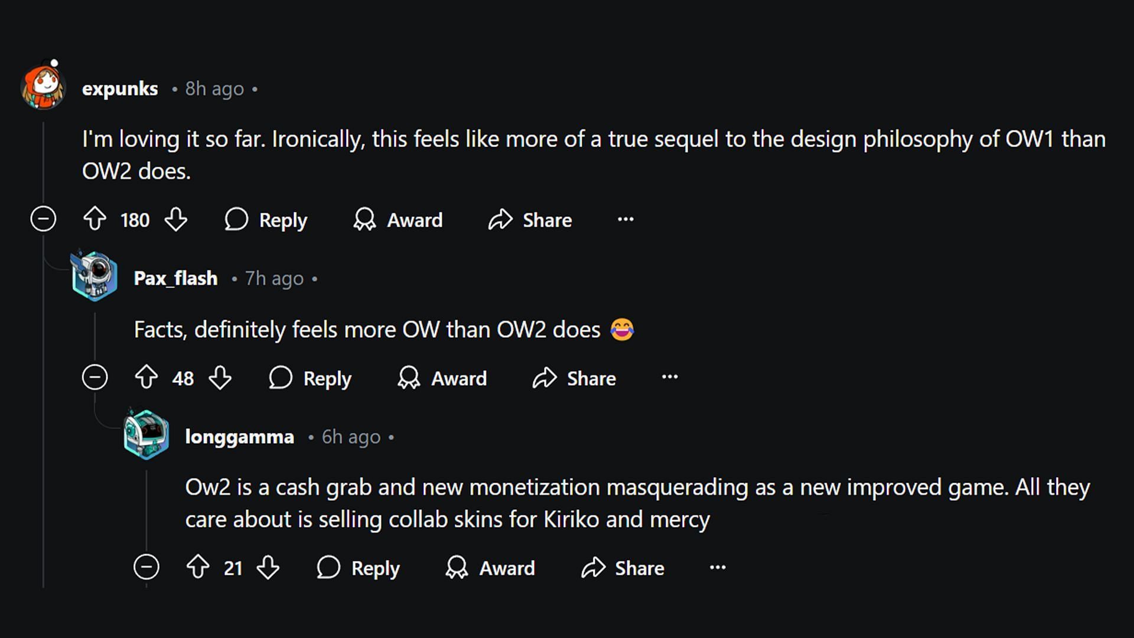Expand options menu on longgamma comment

pos(719,568)
